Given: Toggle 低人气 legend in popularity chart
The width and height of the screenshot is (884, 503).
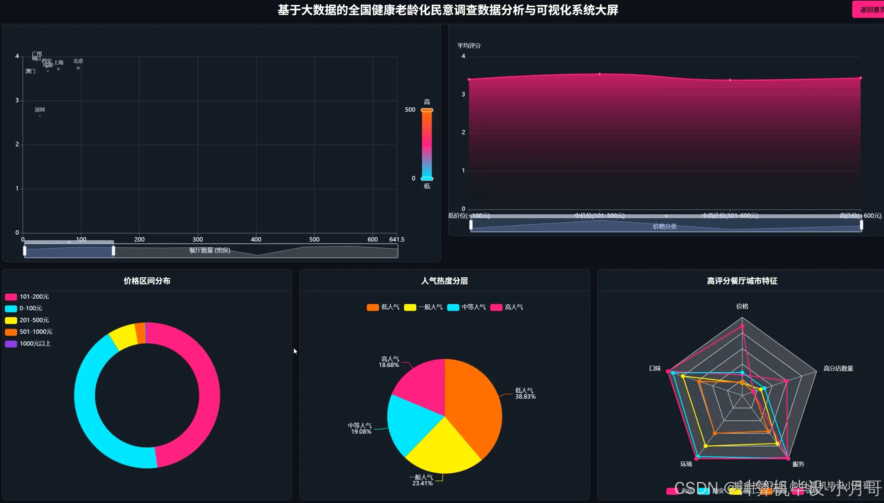Looking at the screenshot, I should 373,307.
